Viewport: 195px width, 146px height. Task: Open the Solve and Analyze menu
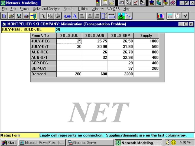click(x=47, y=9)
